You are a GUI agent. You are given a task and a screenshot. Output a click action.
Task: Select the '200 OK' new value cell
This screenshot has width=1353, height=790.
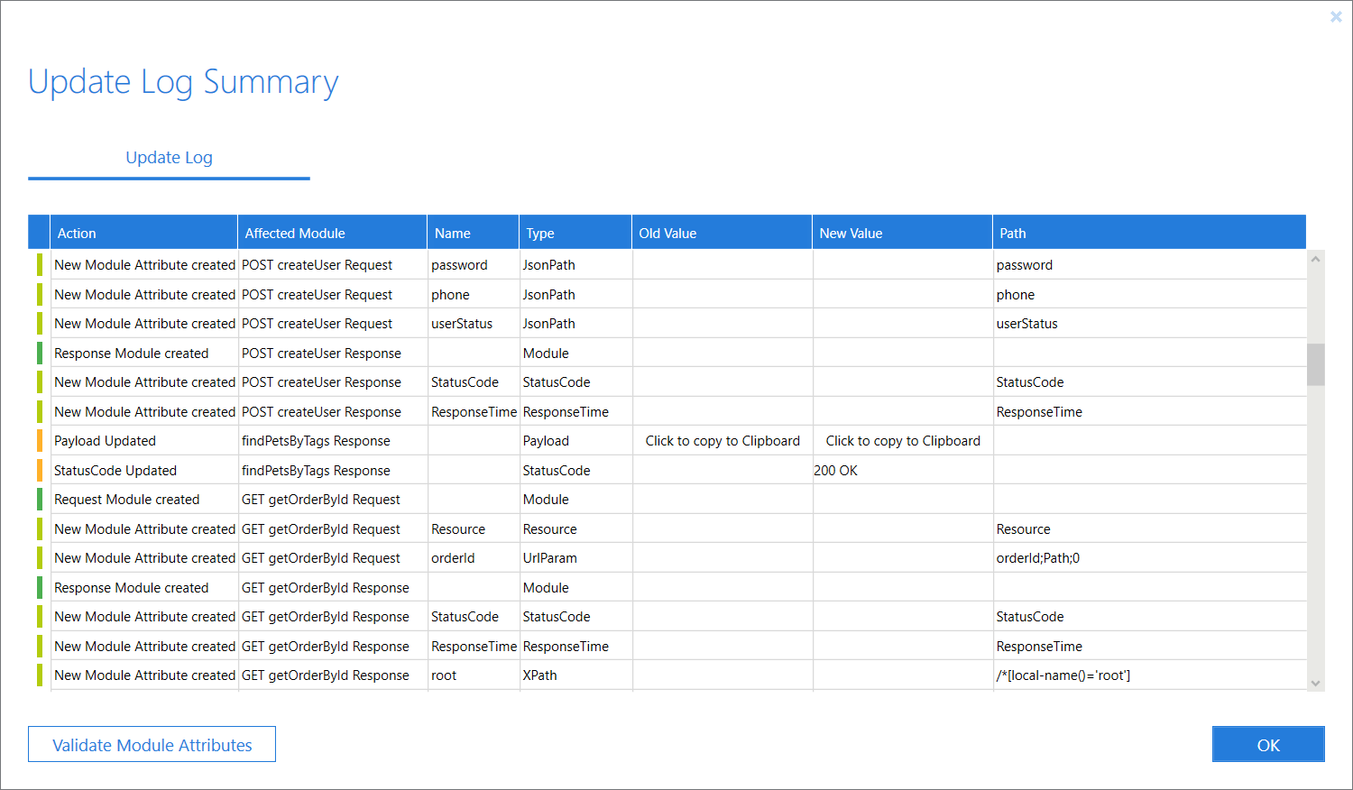[836, 471]
